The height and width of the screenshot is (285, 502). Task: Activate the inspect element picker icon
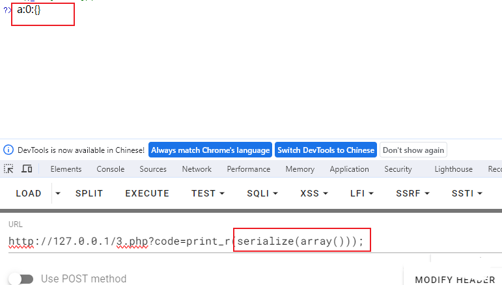tap(8, 169)
